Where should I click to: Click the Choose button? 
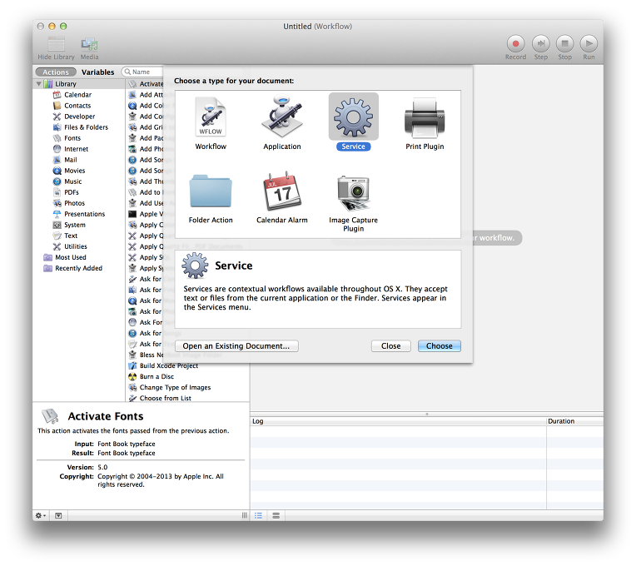(440, 346)
